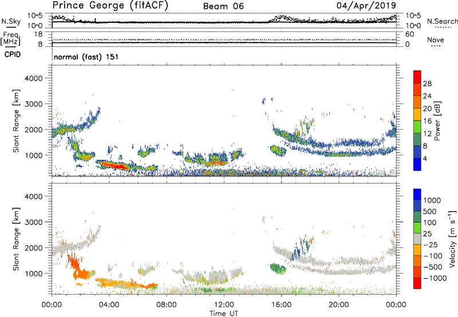Click the '08:00' time axis label
Screen dimensions: 458x317
pyautogui.click(x=167, y=305)
